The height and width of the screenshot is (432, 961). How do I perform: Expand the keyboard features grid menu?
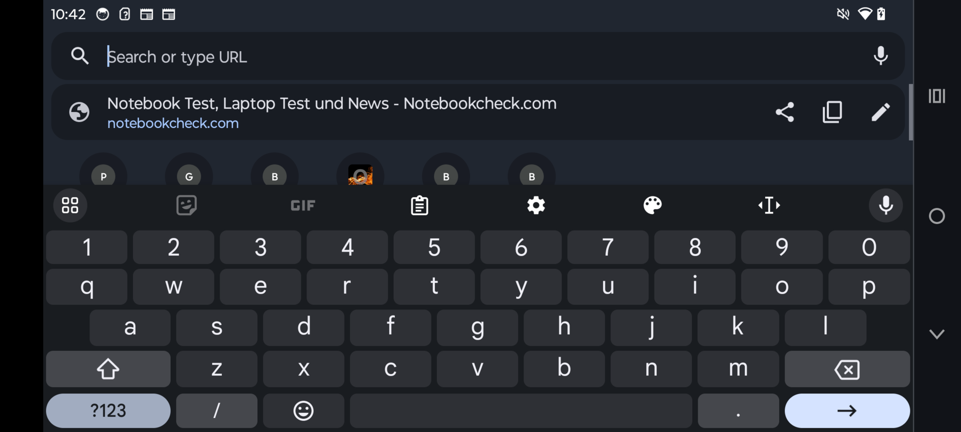pyautogui.click(x=70, y=205)
